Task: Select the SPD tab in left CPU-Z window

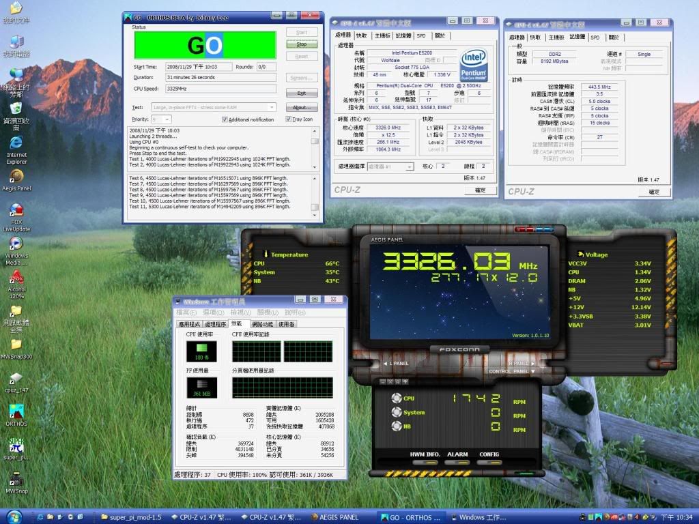Action: (420, 35)
